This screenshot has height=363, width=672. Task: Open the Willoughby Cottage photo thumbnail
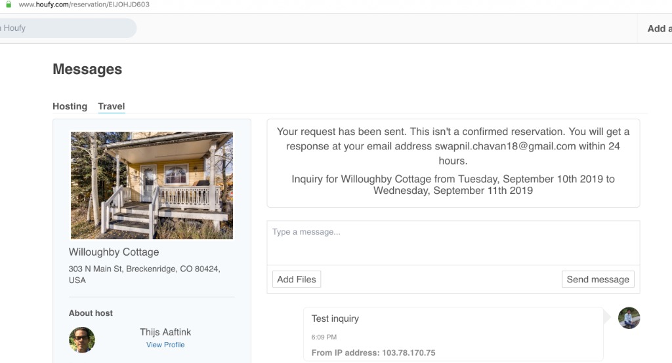tap(152, 185)
